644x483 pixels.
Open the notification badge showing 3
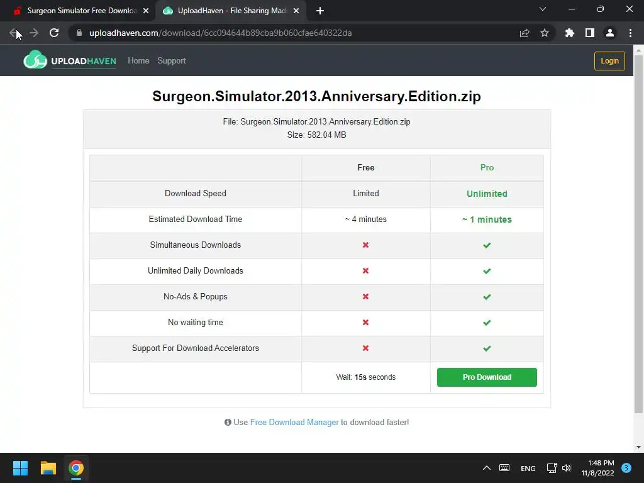(x=626, y=468)
